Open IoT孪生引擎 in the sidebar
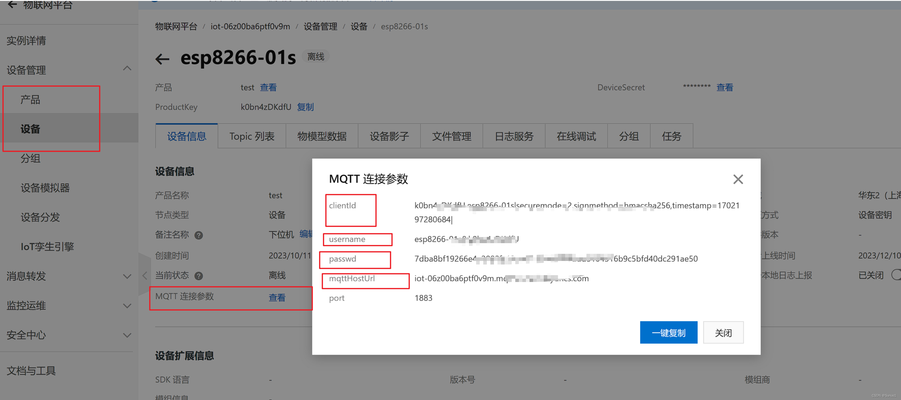 (x=47, y=246)
